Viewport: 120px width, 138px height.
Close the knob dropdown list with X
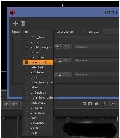(x=26, y=32)
